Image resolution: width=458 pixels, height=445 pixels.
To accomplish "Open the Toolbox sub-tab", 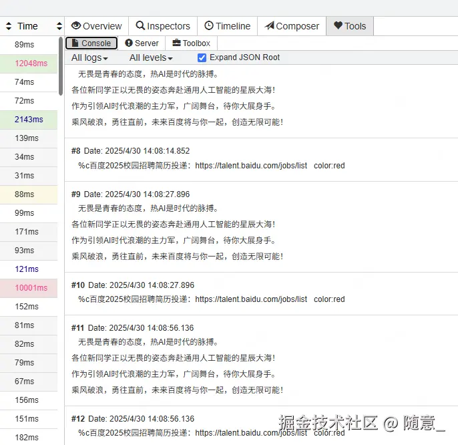I will coord(192,43).
